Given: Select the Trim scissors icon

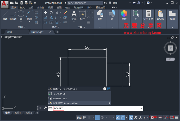Looking at the screenshot, I should tap(57, 12).
